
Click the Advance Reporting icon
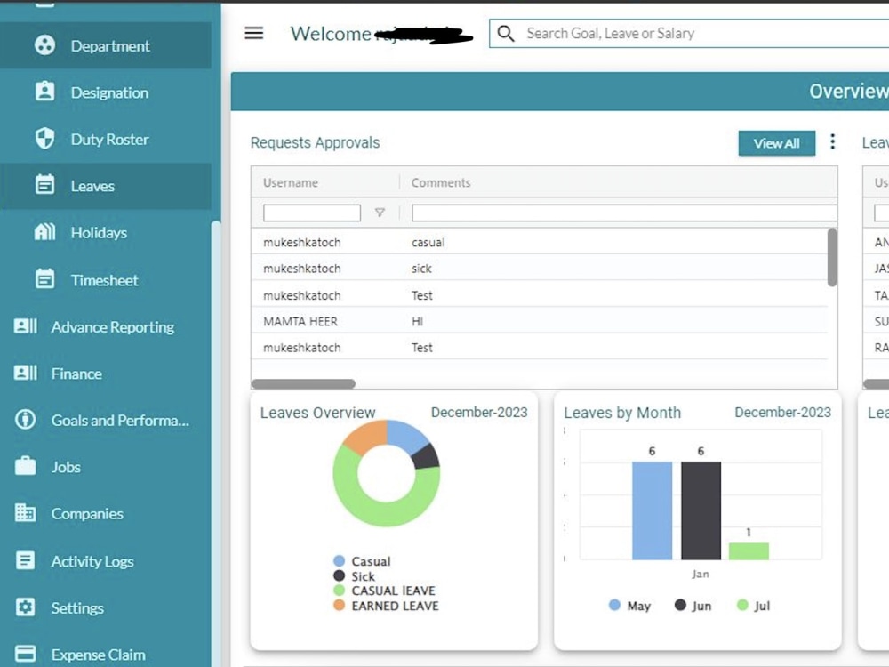tap(26, 326)
